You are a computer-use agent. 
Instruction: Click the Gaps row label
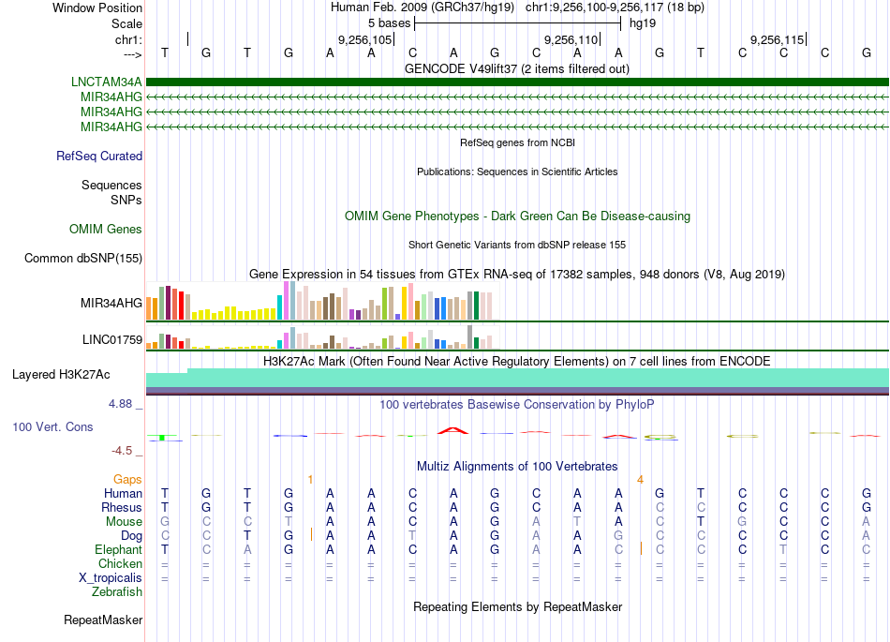click(127, 480)
